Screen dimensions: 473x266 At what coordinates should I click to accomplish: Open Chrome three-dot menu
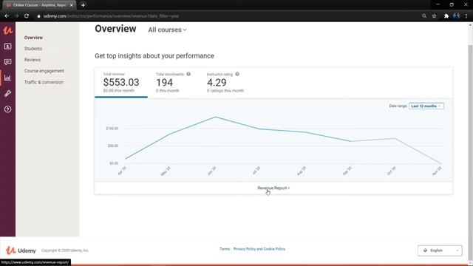point(466,16)
